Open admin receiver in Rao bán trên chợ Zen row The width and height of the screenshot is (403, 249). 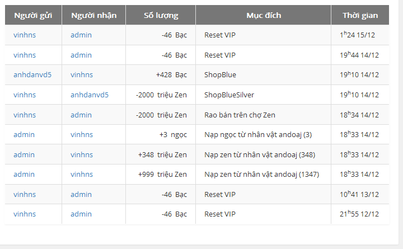[81, 115]
